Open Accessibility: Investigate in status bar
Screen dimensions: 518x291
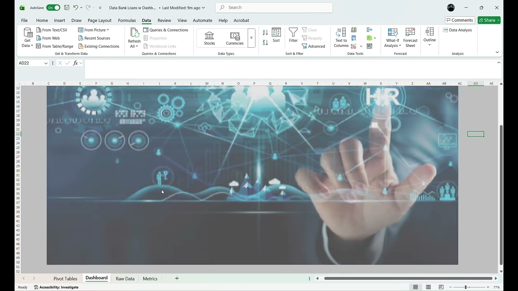56,287
